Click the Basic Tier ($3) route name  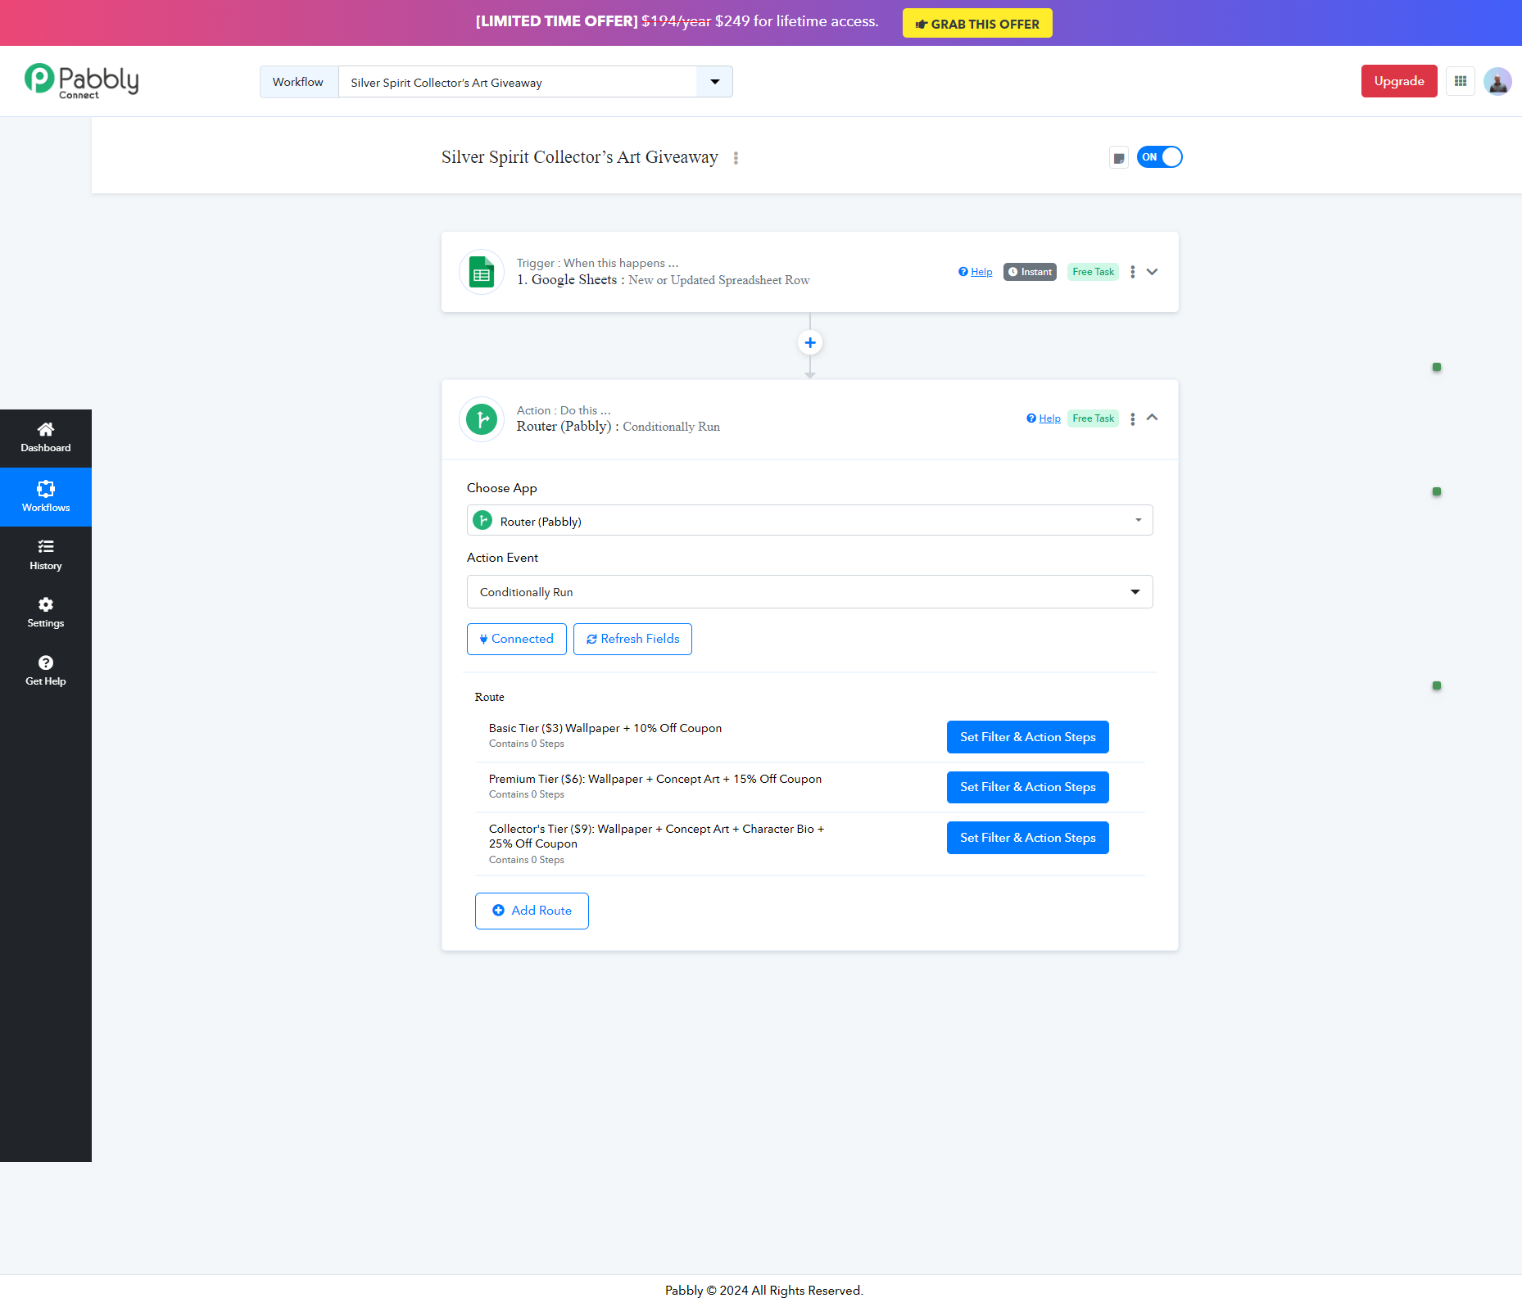tap(605, 729)
